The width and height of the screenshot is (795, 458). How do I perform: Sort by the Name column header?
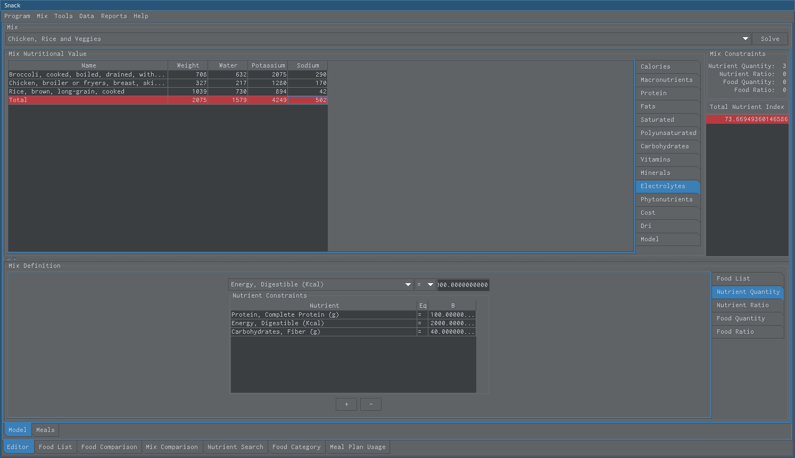coord(88,65)
